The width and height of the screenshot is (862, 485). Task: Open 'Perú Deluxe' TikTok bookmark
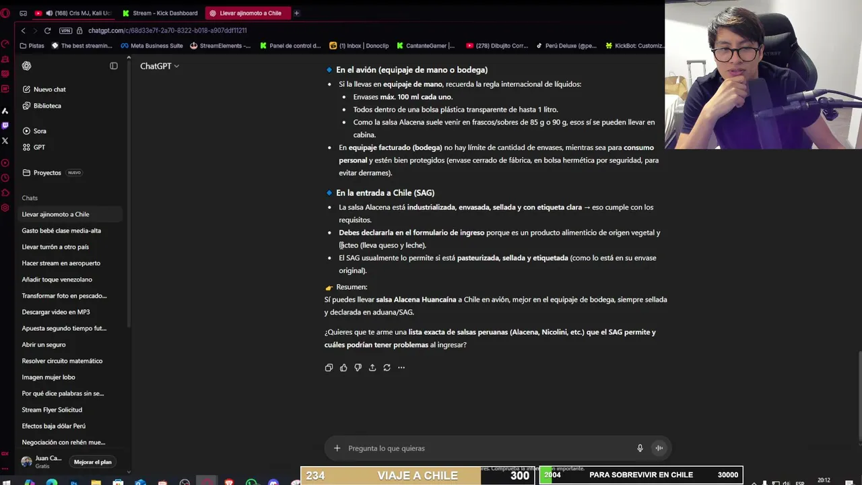pyautogui.click(x=566, y=46)
